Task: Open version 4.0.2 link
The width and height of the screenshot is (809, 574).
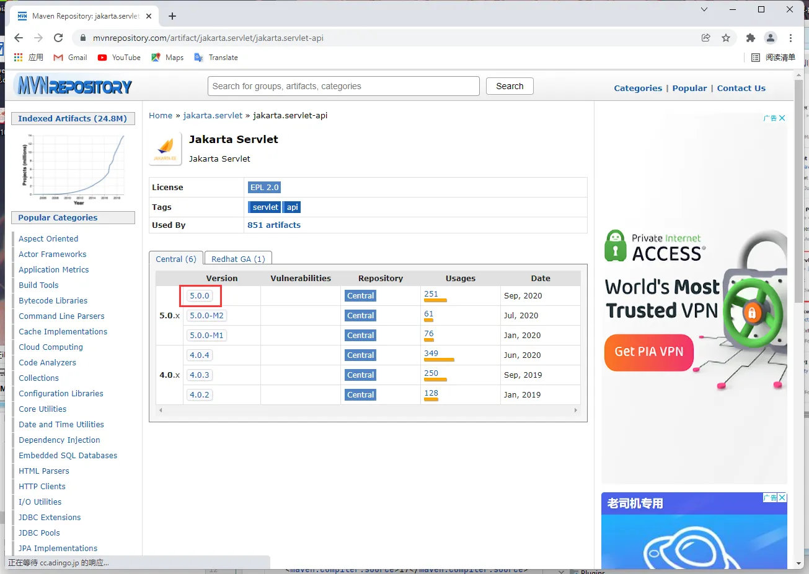Action: (x=200, y=394)
